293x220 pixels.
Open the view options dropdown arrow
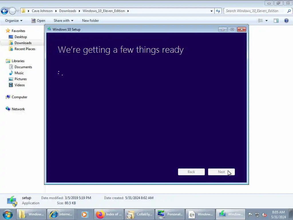266,21
